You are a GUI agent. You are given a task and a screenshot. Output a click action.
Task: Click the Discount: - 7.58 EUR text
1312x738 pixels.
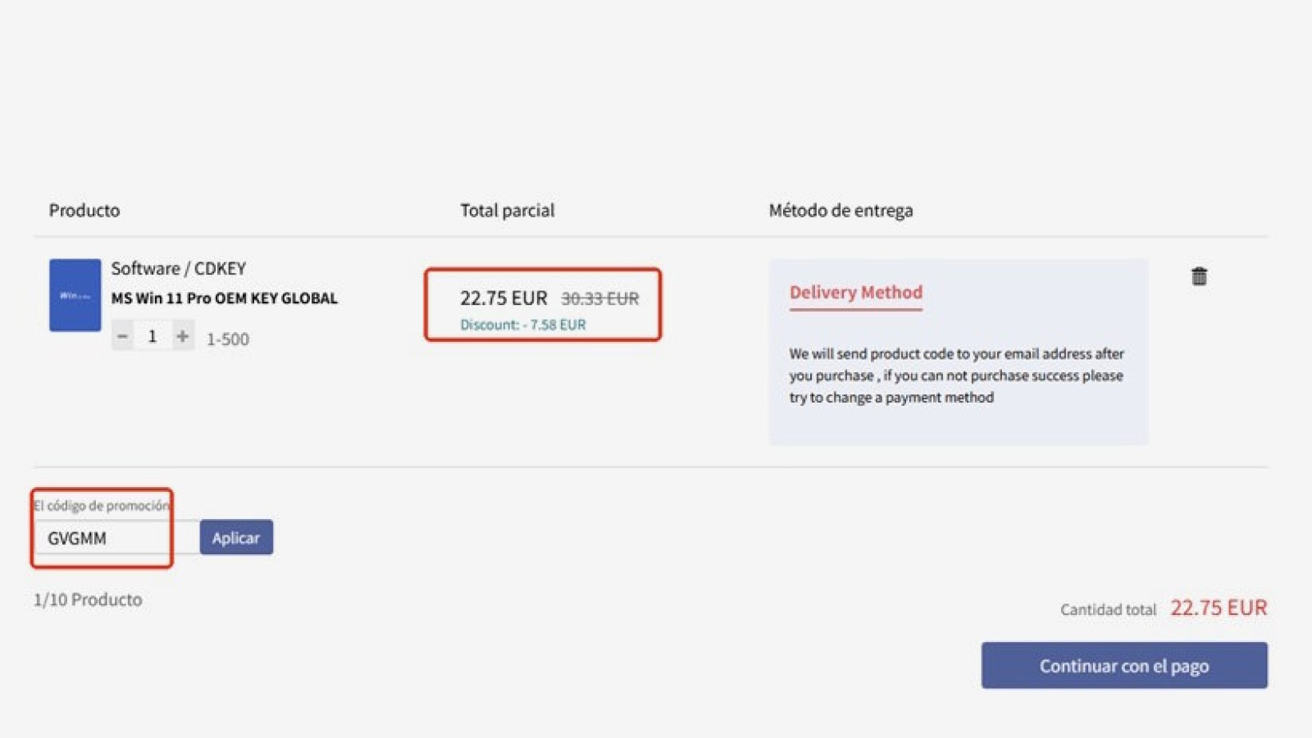pos(522,325)
